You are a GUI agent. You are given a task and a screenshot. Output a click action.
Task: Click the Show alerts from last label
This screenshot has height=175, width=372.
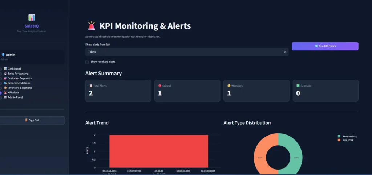[x=98, y=45]
